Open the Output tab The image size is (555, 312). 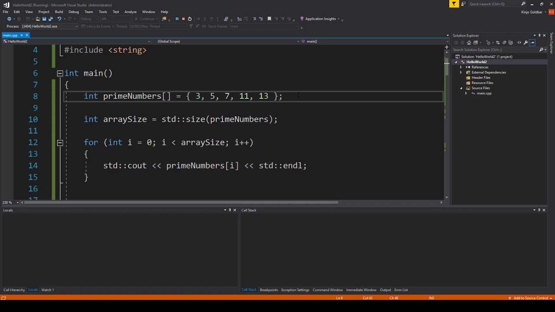pyautogui.click(x=385, y=290)
